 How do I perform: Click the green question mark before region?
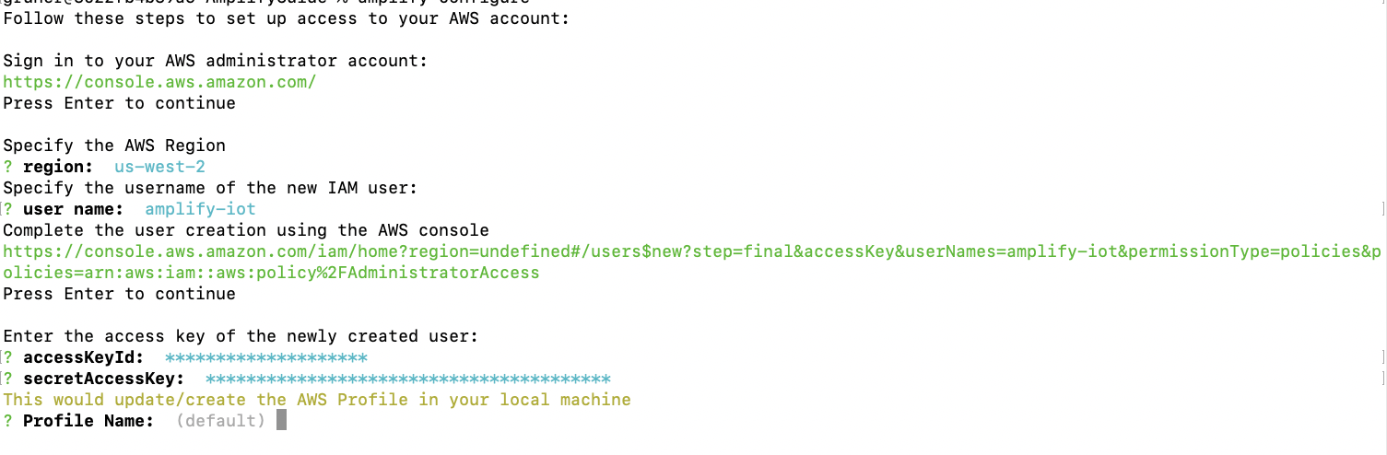(x=7, y=167)
